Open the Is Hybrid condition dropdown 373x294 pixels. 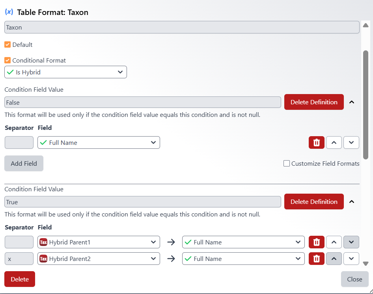[x=65, y=72]
